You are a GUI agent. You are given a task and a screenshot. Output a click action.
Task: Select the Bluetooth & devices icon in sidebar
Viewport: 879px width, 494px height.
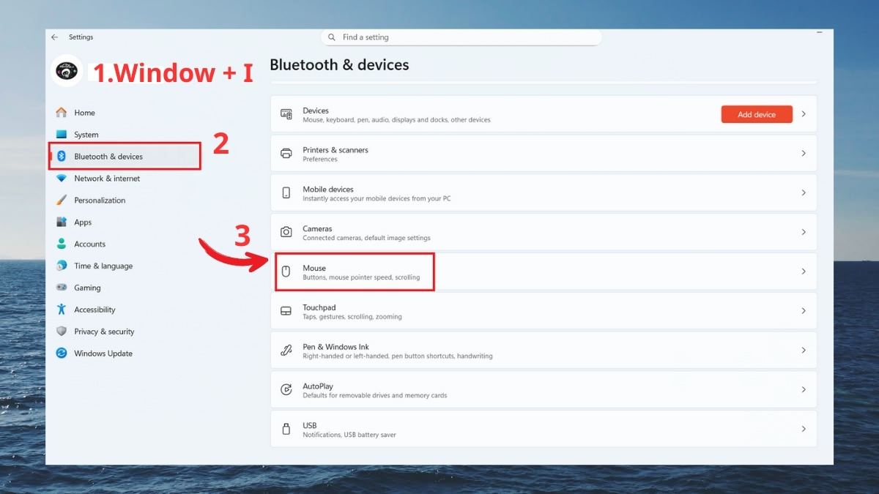(62, 156)
